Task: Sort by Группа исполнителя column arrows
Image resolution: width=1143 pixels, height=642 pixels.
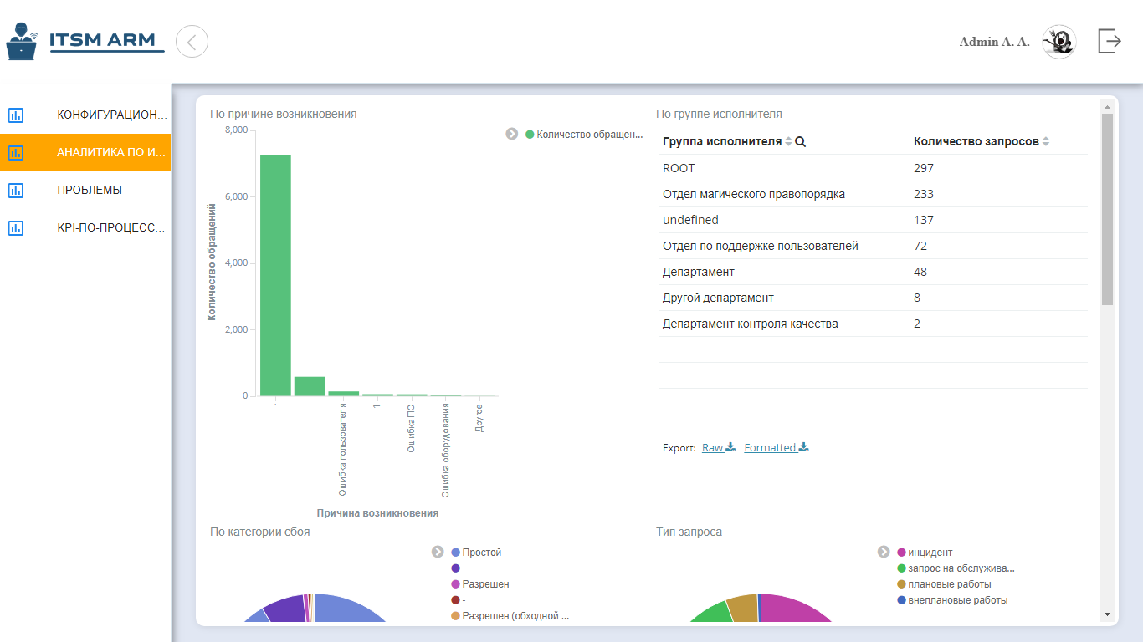Action: 788,142
